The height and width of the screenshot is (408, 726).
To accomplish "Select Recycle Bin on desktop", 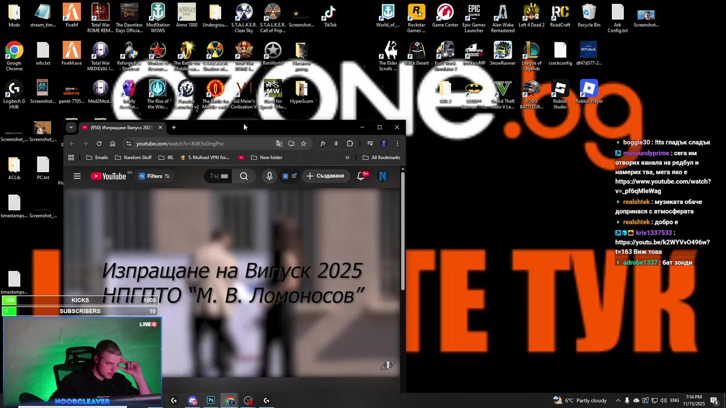I will (x=589, y=15).
